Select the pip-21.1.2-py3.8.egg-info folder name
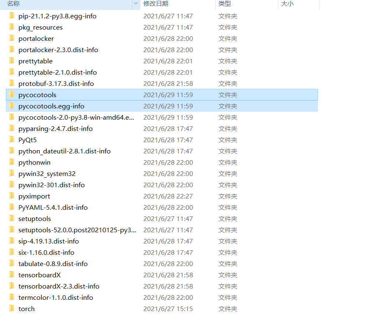 [x=57, y=16]
